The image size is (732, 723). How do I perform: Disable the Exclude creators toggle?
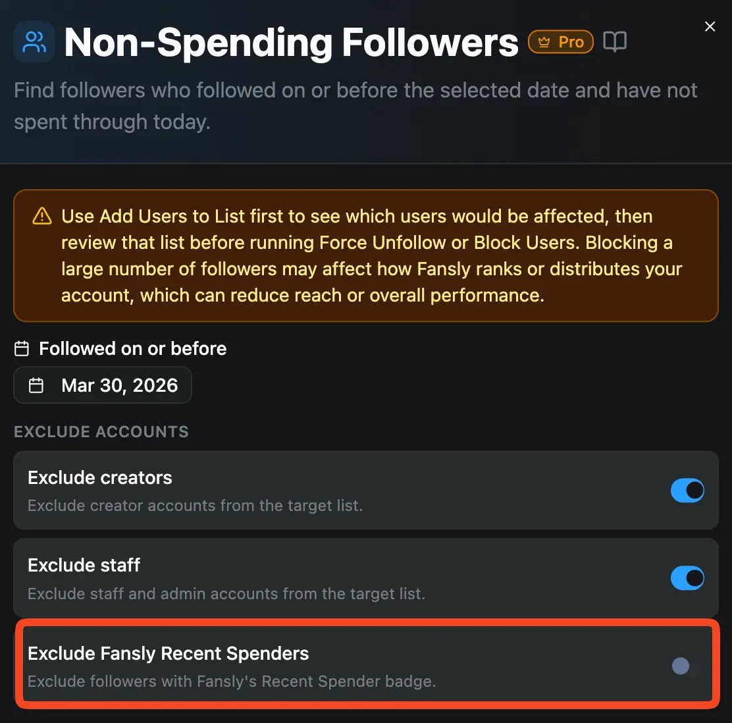[x=687, y=490]
